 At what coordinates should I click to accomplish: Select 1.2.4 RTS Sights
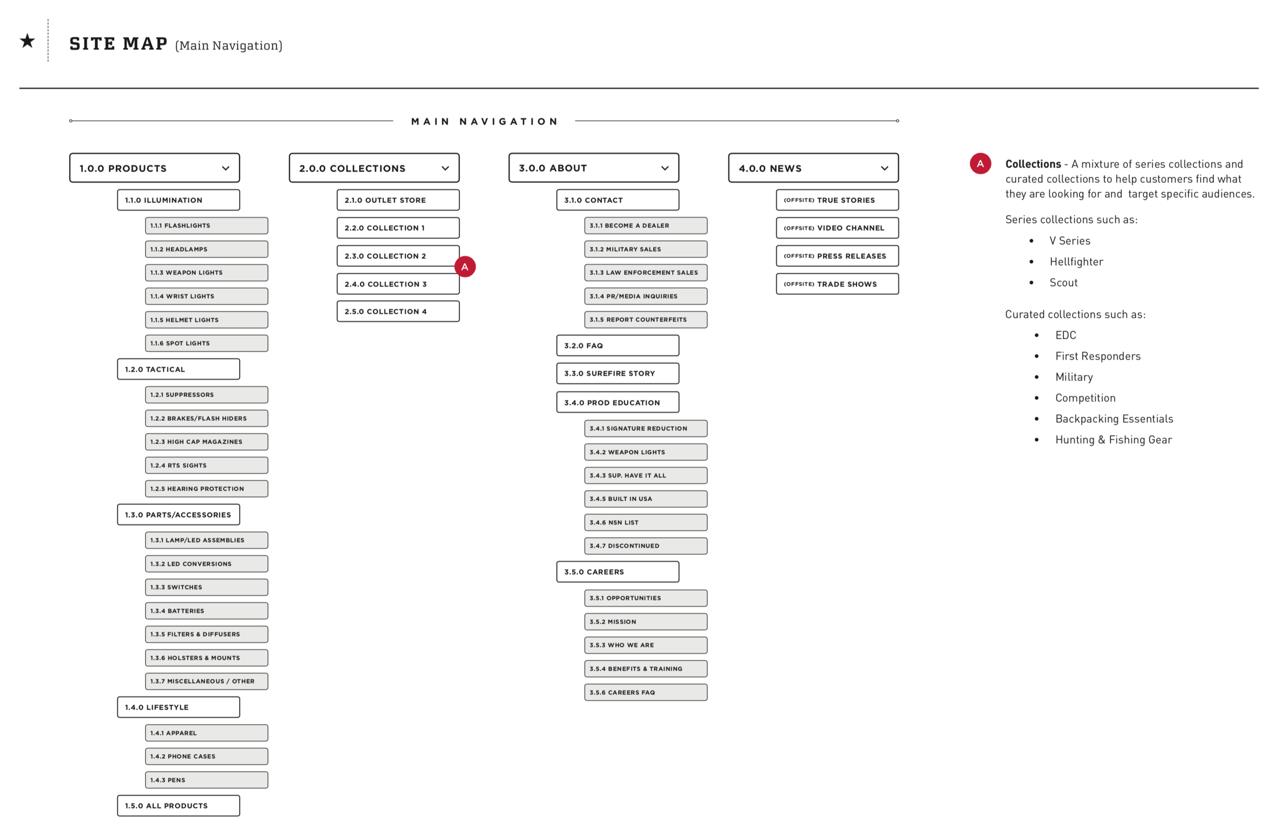click(206, 466)
